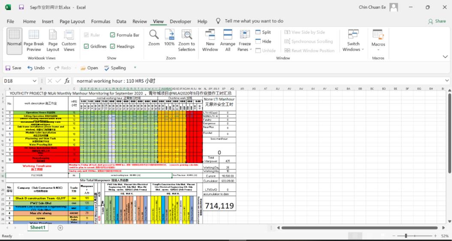
Task: Open the Name Box dropdown arrow
Action: 35,81
